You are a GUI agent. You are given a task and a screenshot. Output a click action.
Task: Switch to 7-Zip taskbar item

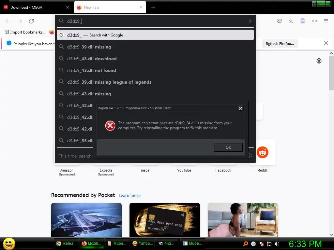point(168,243)
